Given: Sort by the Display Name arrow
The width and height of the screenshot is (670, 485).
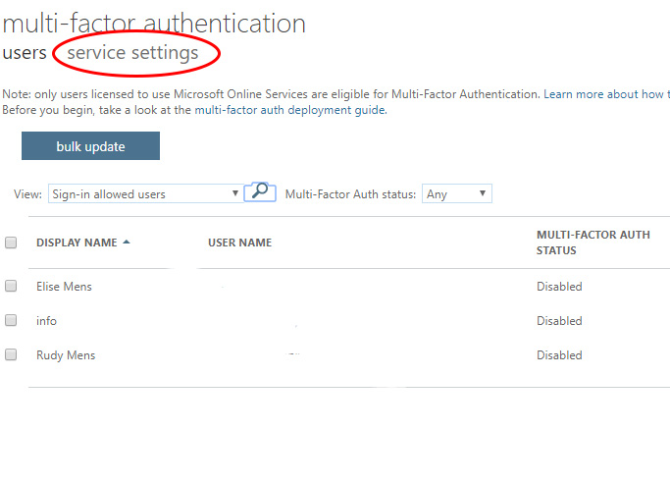Looking at the screenshot, I should 126,242.
